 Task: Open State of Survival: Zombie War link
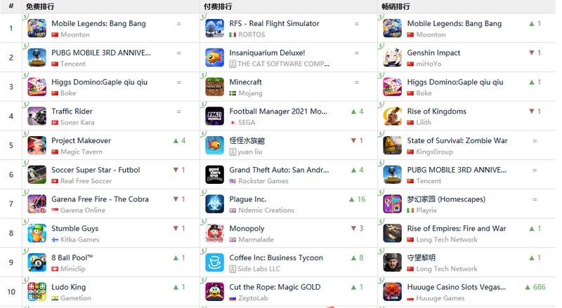point(457,140)
